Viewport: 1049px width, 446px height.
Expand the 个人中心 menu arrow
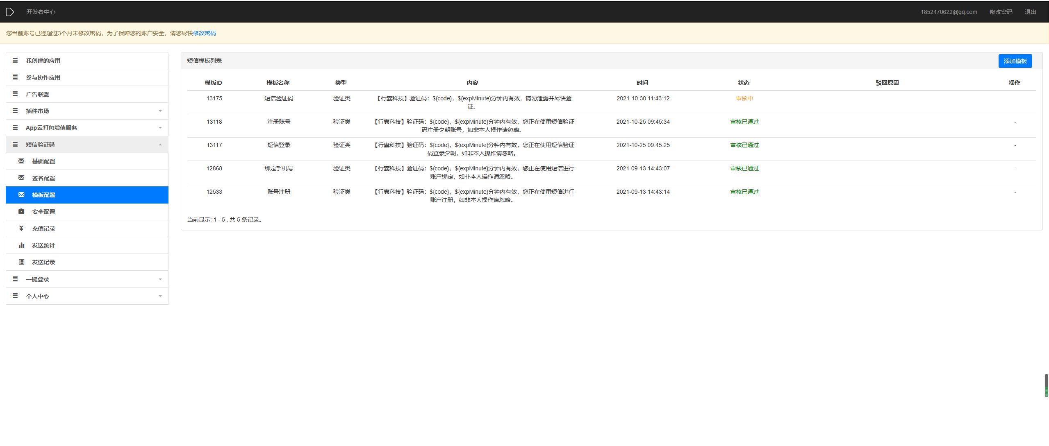[160, 296]
